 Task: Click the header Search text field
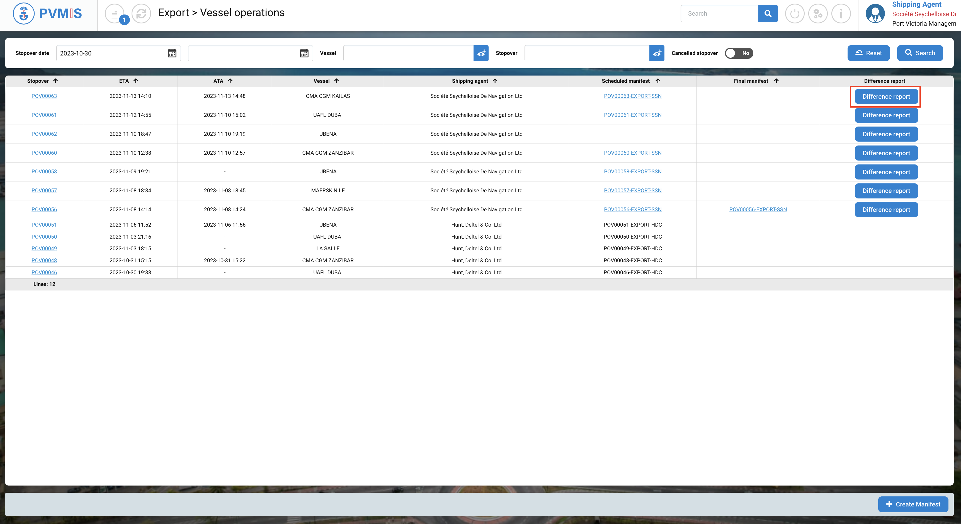click(719, 13)
